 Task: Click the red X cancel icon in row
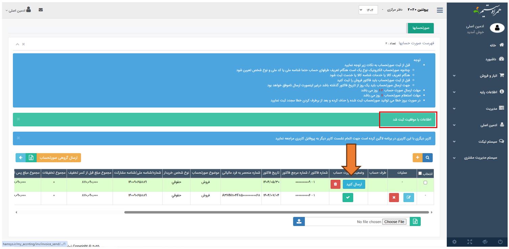pos(394,197)
